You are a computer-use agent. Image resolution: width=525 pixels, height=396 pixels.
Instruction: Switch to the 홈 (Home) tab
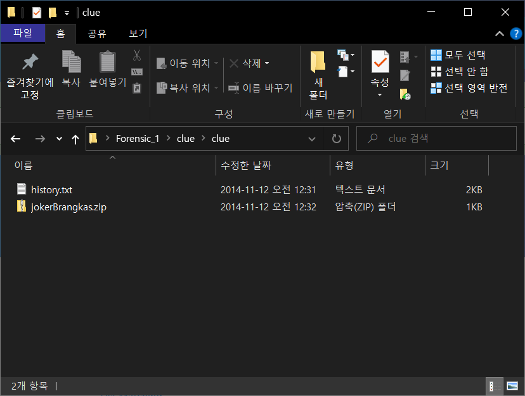[x=61, y=34]
